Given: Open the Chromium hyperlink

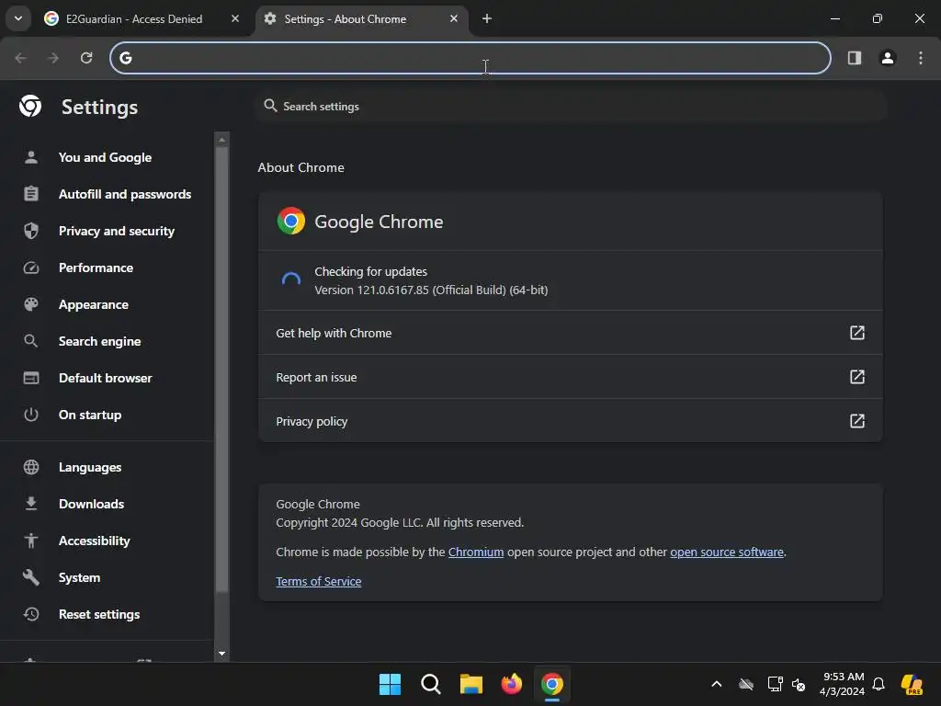Looking at the screenshot, I should click(476, 552).
